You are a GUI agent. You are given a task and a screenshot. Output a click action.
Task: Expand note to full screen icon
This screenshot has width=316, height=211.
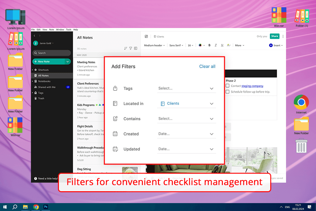(146, 36)
